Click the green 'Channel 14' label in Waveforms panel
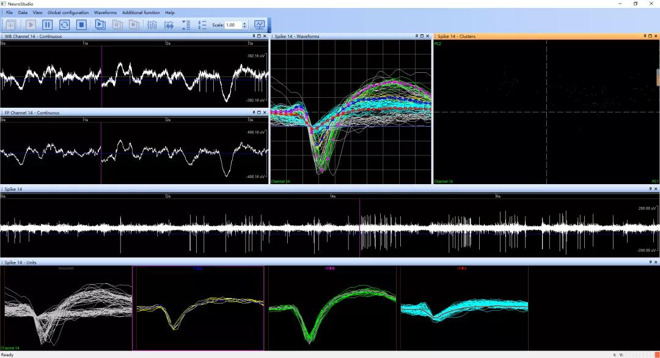The height and width of the screenshot is (358, 660). [x=280, y=181]
